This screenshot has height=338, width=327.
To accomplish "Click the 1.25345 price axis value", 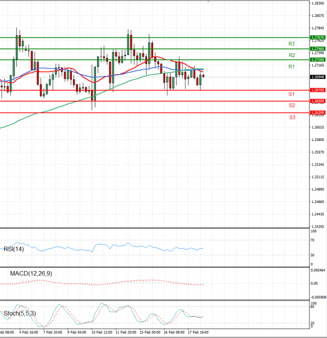I will 318,164.
